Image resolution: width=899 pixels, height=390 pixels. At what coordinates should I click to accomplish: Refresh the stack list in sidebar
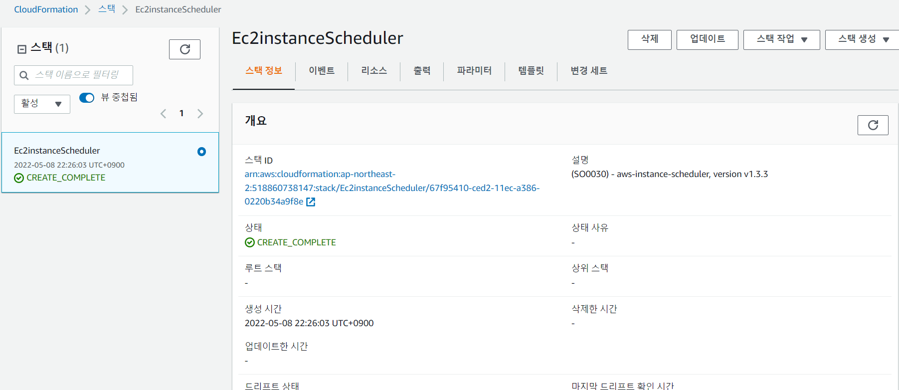pos(184,49)
